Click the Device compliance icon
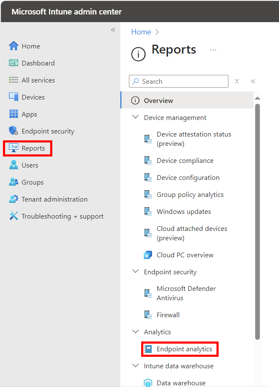The image size is (279, 387). pos(148,160)
